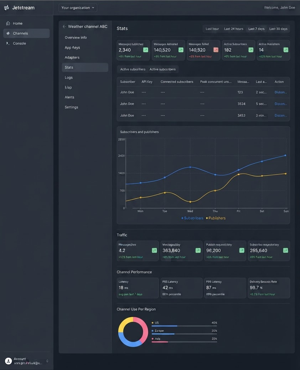
Task: Open Adapters section
Action: point(85,57)
